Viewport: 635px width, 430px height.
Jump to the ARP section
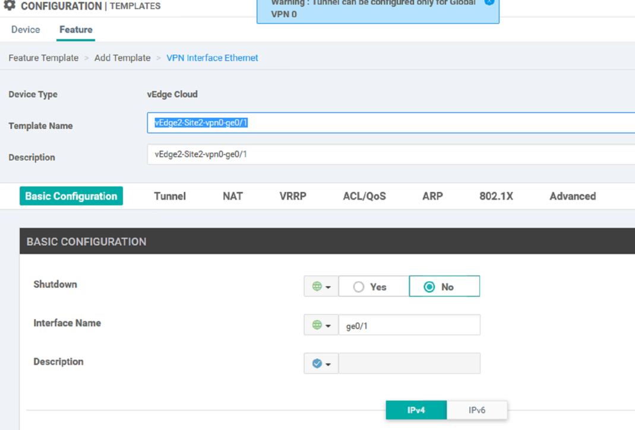click(432, 197)
